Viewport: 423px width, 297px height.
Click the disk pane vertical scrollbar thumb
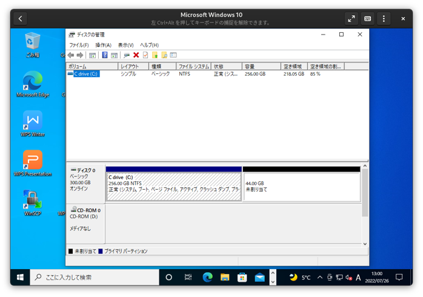(x=365, y=193)
